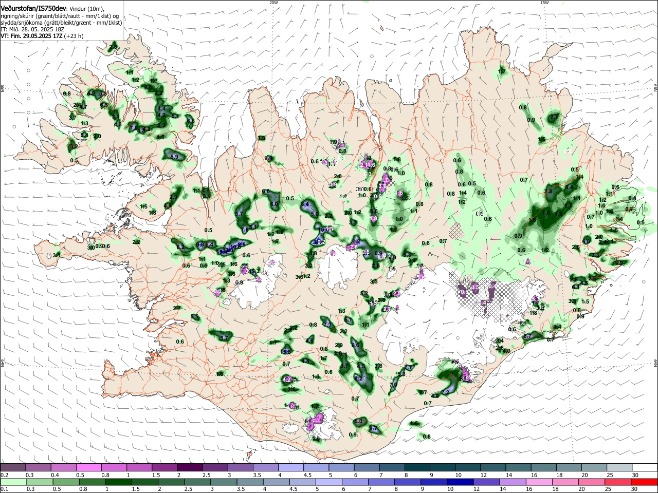The image size is (658, 493).
Task: Select the top-row lavender swatch starting at 4
Action: tap(290, 467)
